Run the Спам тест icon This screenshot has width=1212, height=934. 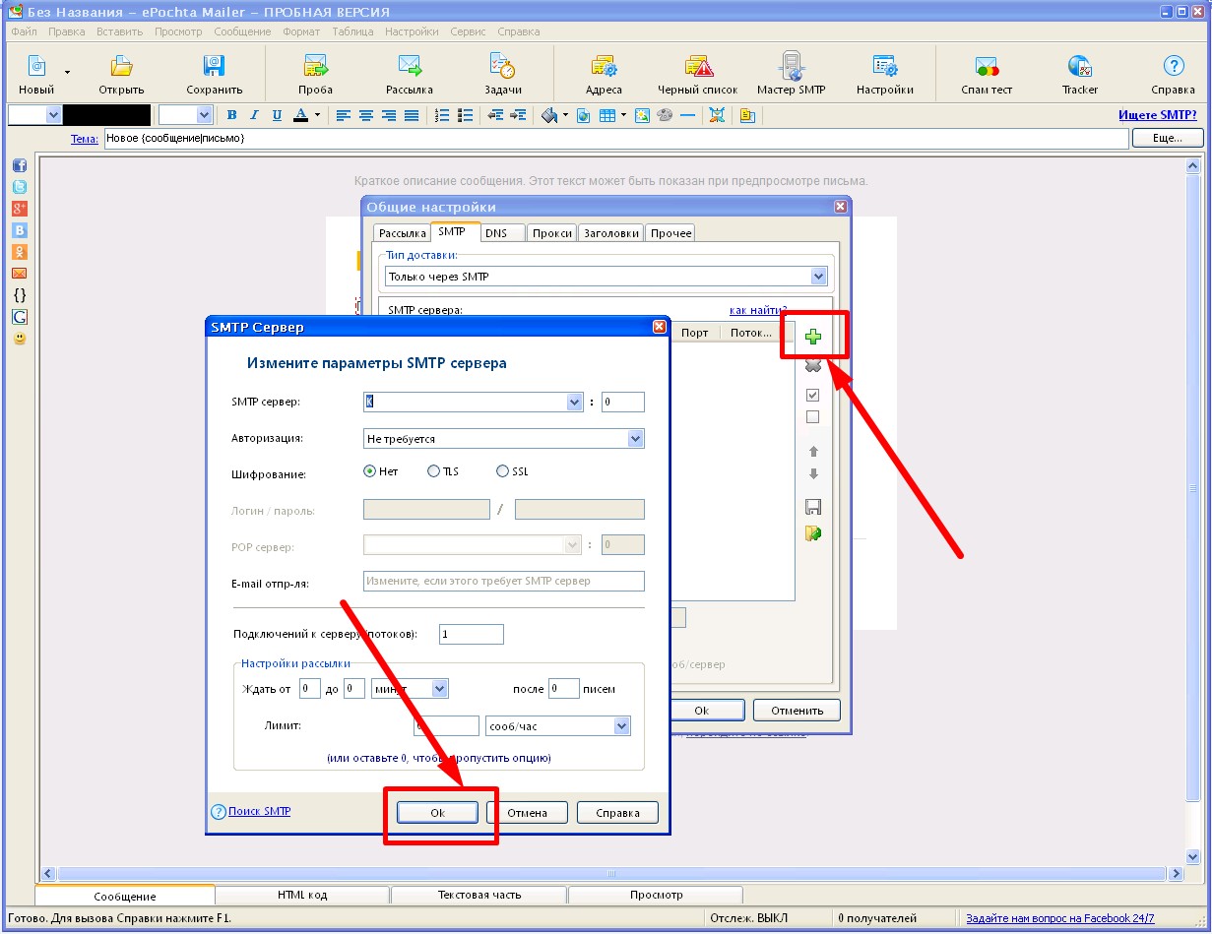(987, 66)
